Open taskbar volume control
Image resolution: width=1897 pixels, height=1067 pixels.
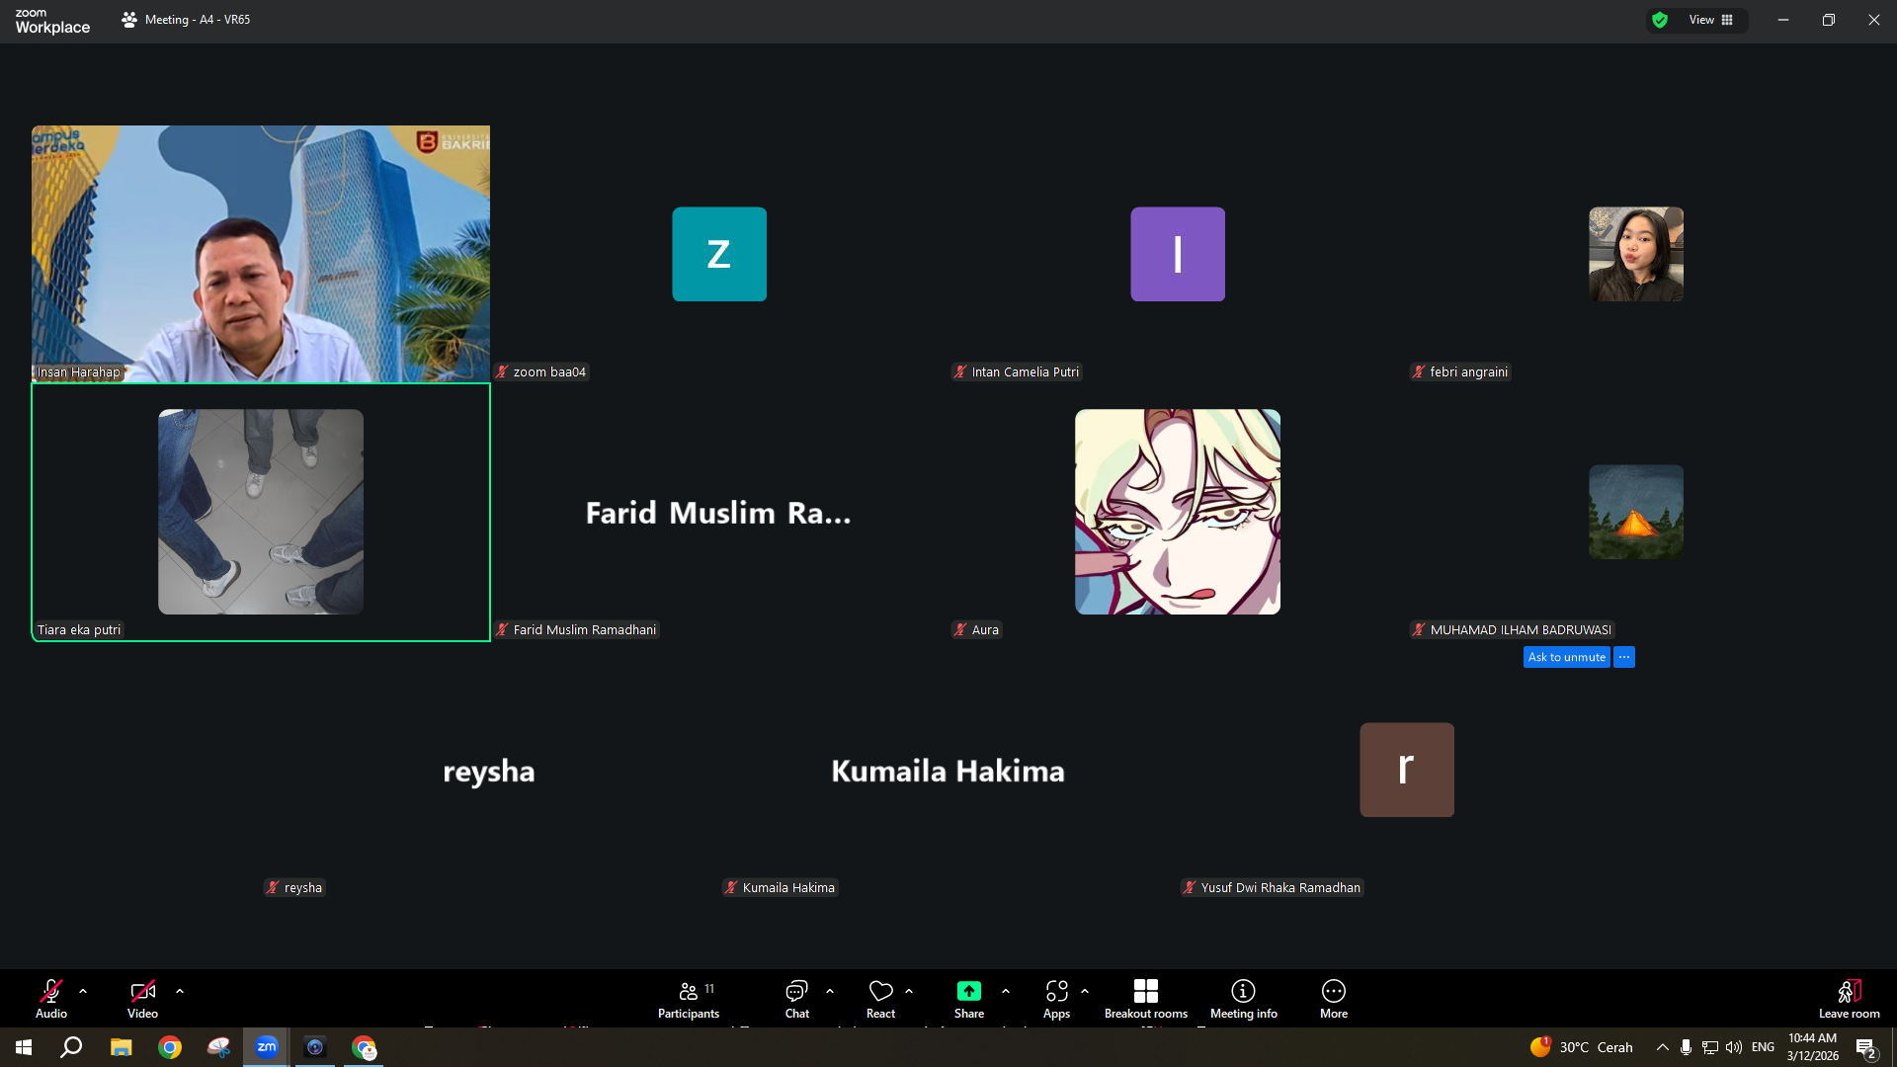[1734, 1047]
